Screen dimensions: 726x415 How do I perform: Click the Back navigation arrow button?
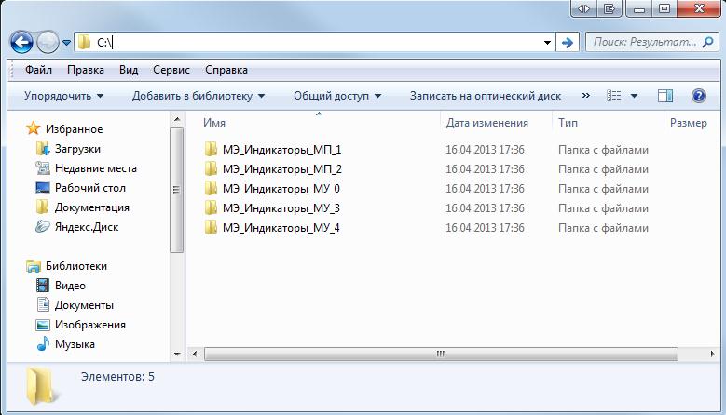tap(21, 43)
